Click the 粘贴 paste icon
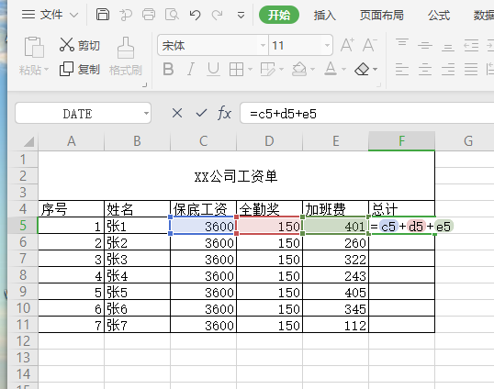 (x=34, y=47)
